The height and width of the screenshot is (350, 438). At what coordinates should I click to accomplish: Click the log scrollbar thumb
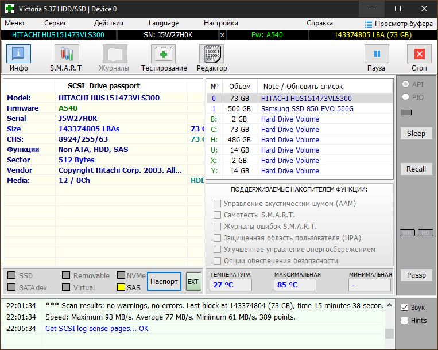coord(389,333)
